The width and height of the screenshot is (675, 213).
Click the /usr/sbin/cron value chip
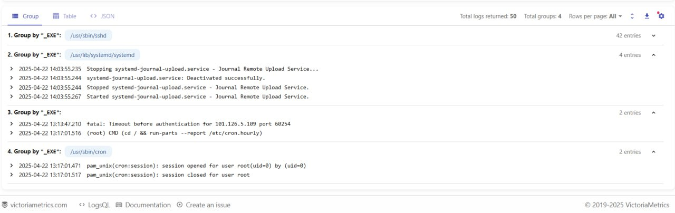click(x=88, y=152)
